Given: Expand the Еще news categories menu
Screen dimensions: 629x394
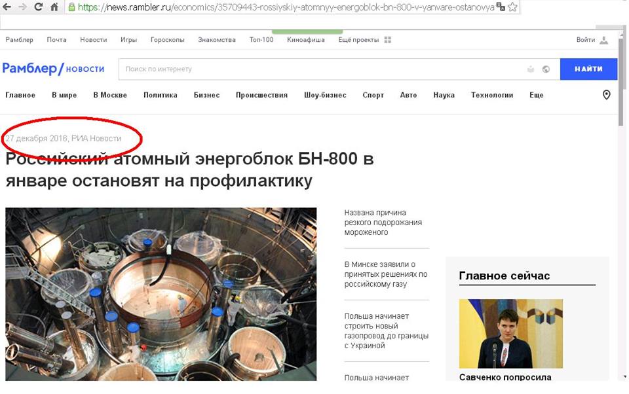Looking at the screenshot, I should [537, 95].
